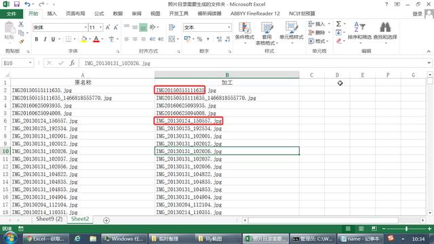The image size is (434, 244).
Task: Open the File tab
Action: click(x=12, y=14)
